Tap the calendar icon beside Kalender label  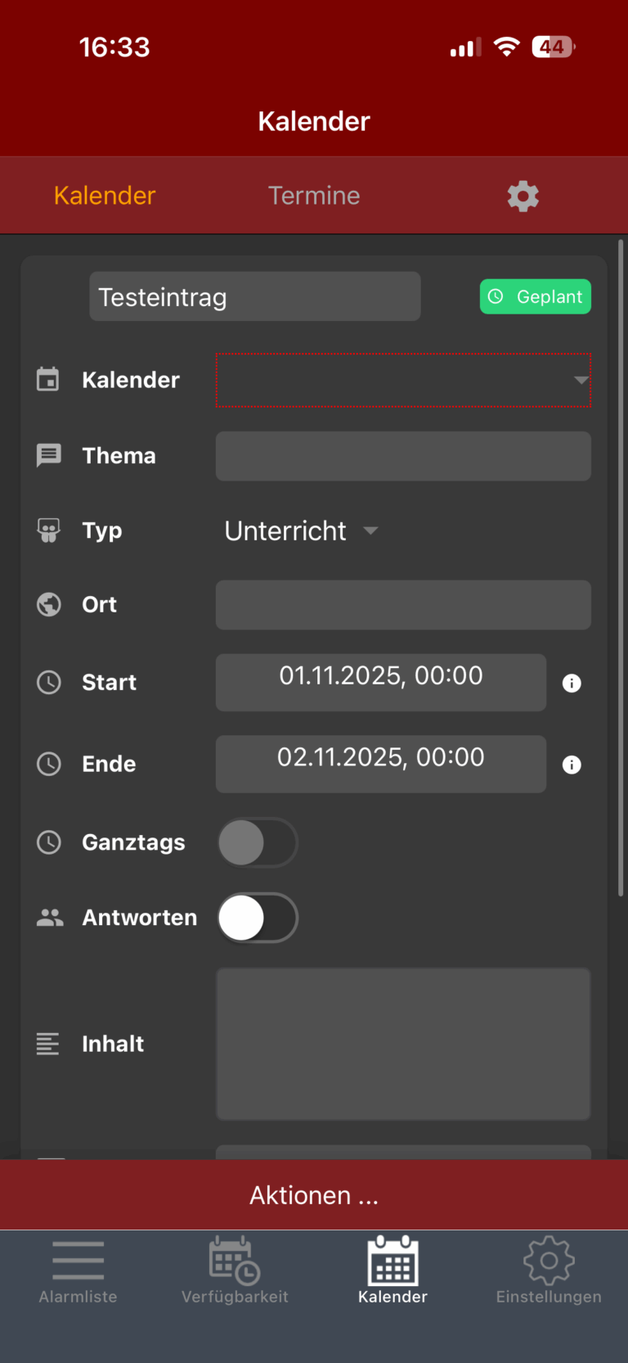pos(48,380)
